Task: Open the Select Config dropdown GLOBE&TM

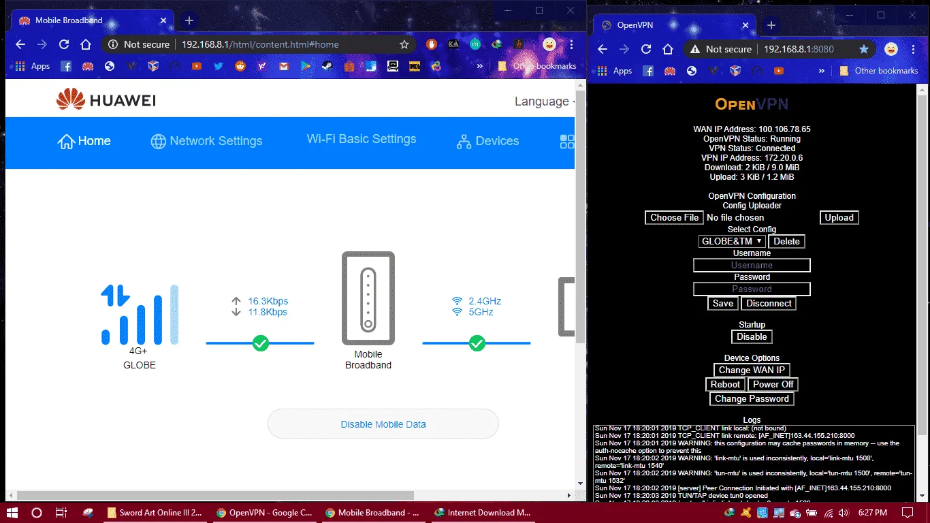Action: coord(732,241)
